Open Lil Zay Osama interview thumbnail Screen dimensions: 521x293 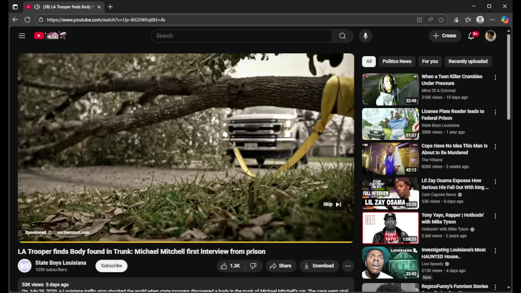pyautogui.click(x=390, y=193)
